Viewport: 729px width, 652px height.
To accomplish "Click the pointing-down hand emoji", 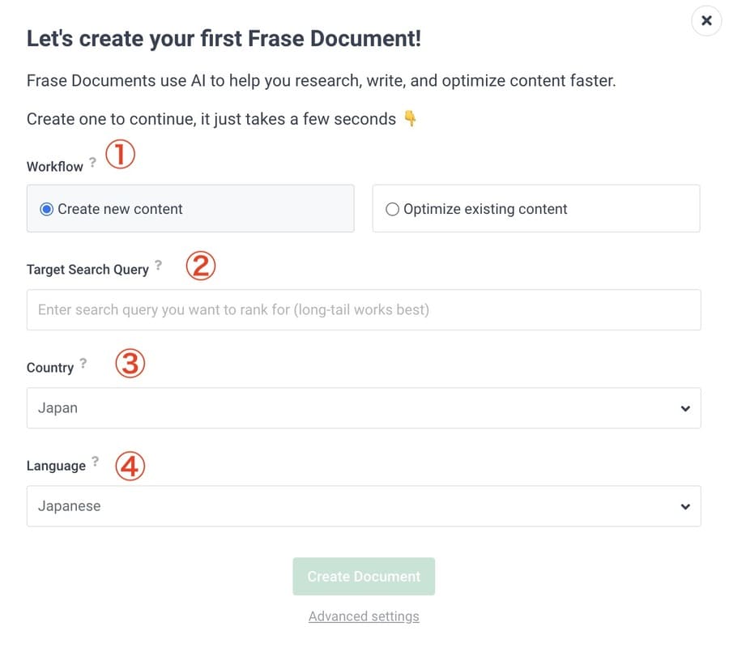I will click(410, 118).
